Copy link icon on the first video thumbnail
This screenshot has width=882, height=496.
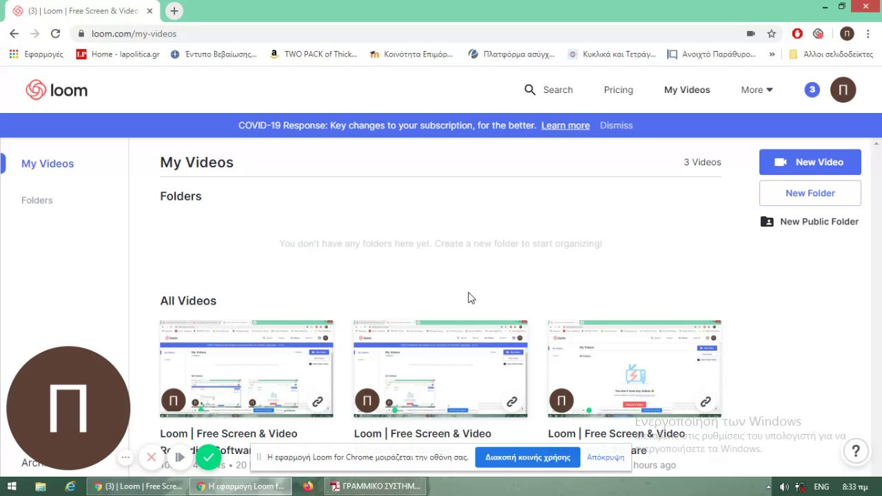pos(318,402)
